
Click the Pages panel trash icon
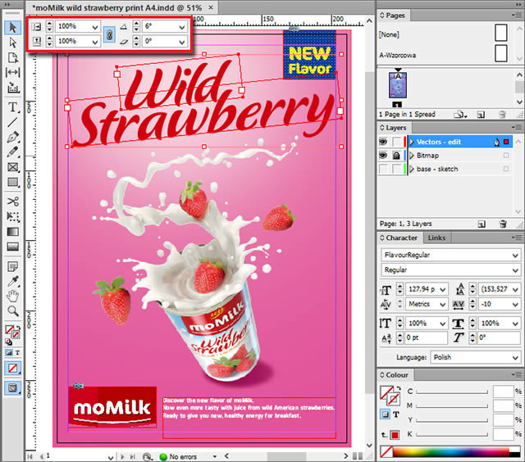pyautogui.click(x=502, y=115)
